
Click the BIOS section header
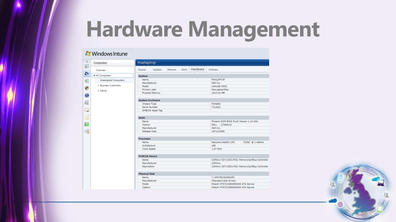coord(203,118)
